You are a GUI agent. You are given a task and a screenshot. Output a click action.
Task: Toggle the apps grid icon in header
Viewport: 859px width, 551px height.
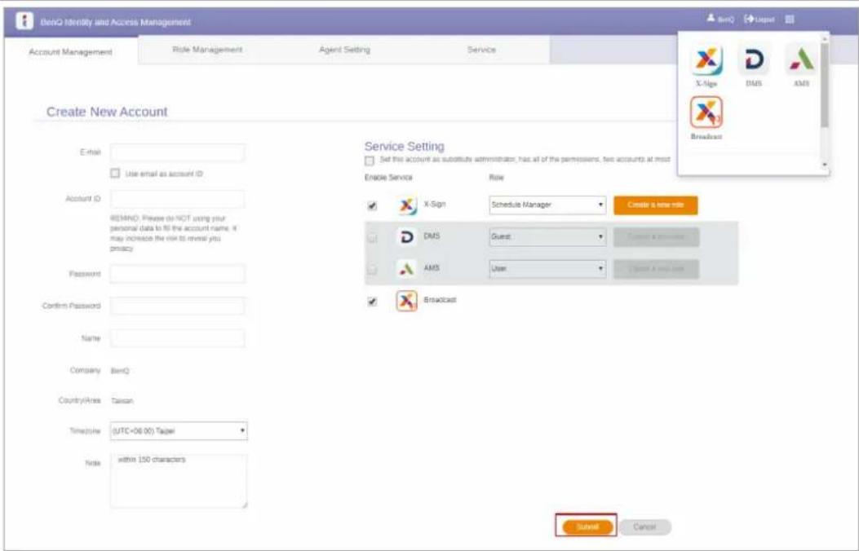pos(790,19)
